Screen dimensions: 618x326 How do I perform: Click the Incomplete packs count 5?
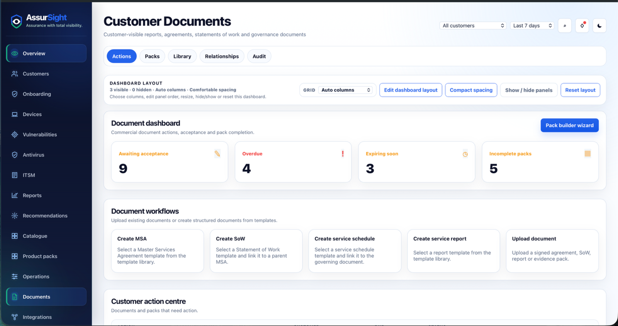pos(494,168)
